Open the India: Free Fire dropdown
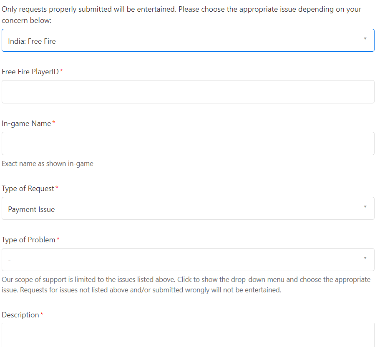Image resolution: width=385 pixels, height=347 pixels. click(x=188, y=40)
